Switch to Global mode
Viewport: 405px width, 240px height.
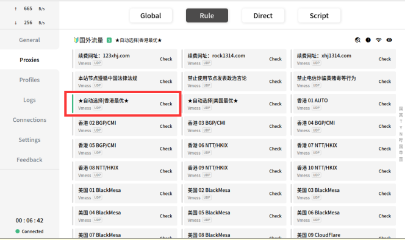151,15
